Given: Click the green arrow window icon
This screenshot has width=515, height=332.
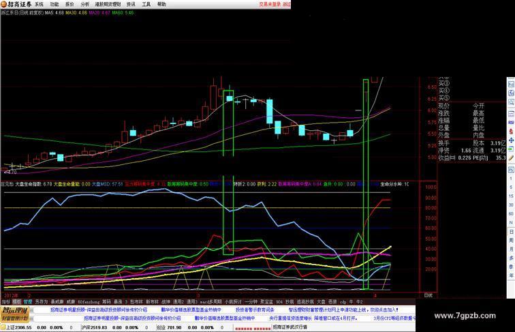Looking at the screenshot, I should point(512,149).
